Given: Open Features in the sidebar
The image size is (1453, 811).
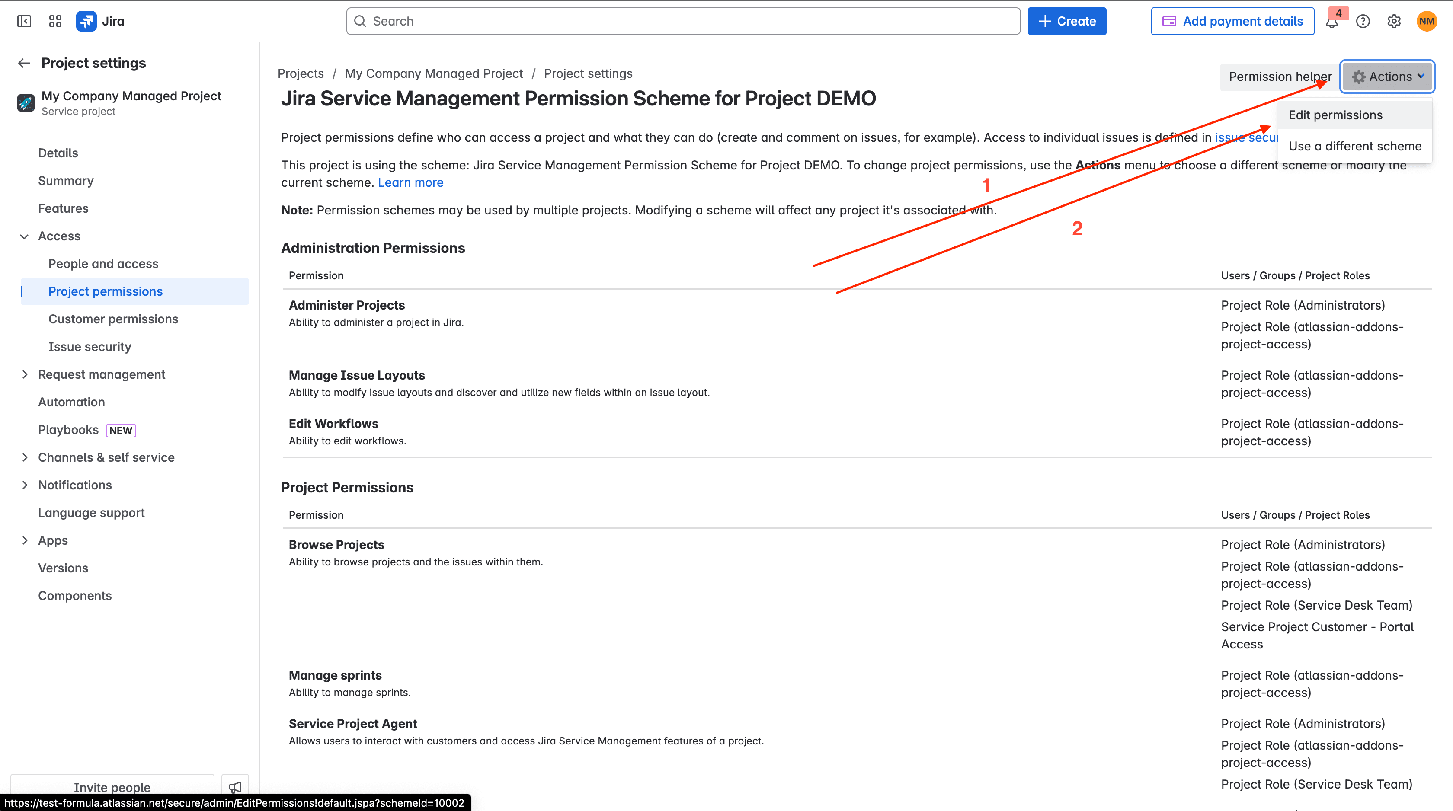Looking at the screenshot, I should pyautogui.click(x=63, y=208).
